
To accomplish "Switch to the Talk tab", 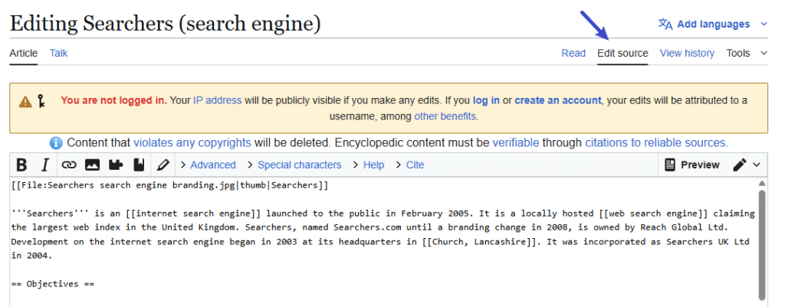I will 58,53.
